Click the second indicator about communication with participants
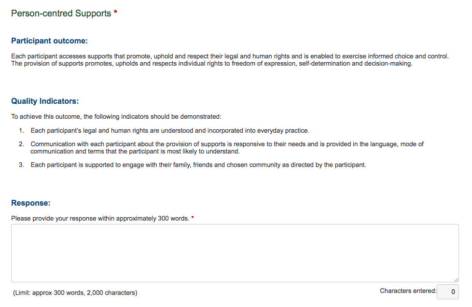 click(x=227, y=148)
